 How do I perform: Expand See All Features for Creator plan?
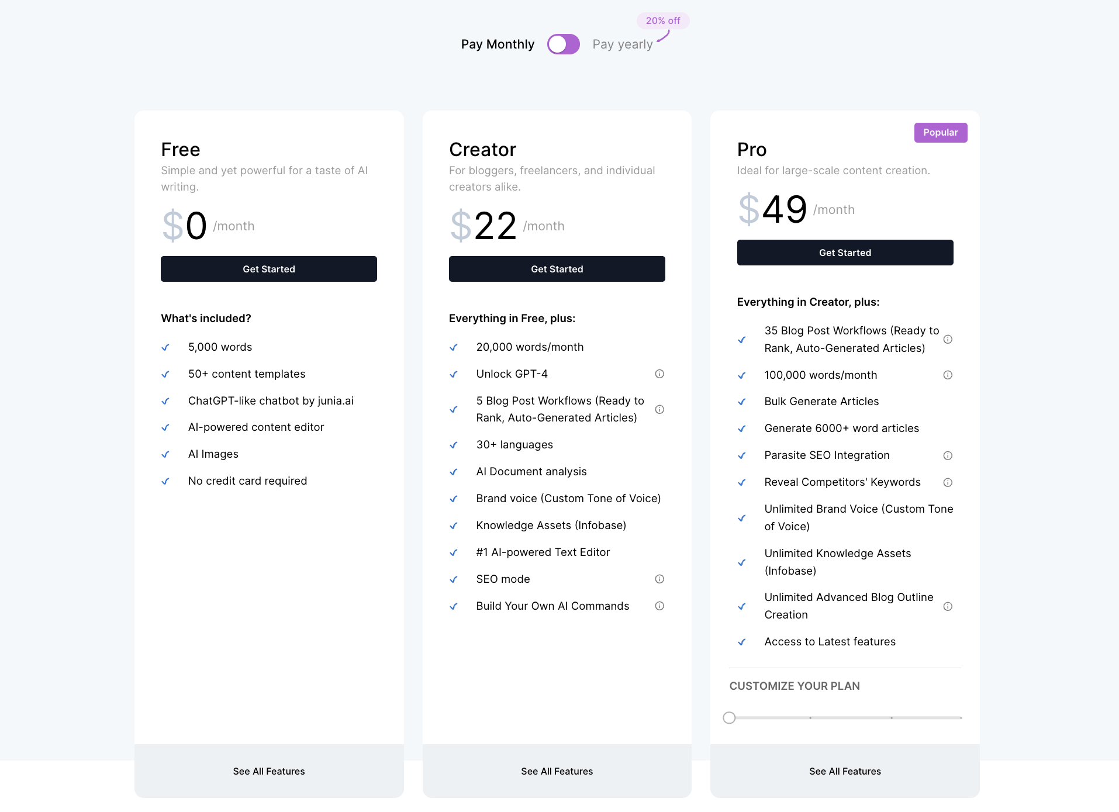click(557, 771)
